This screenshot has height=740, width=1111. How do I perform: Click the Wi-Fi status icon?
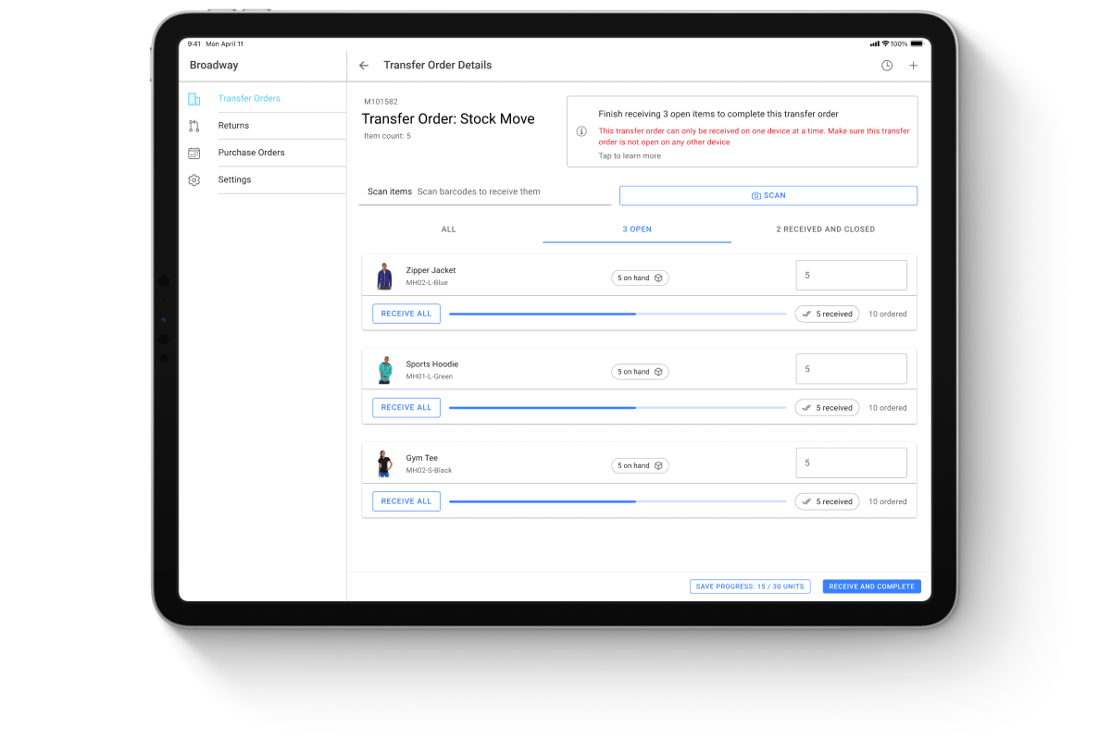[x=885, y=43]
